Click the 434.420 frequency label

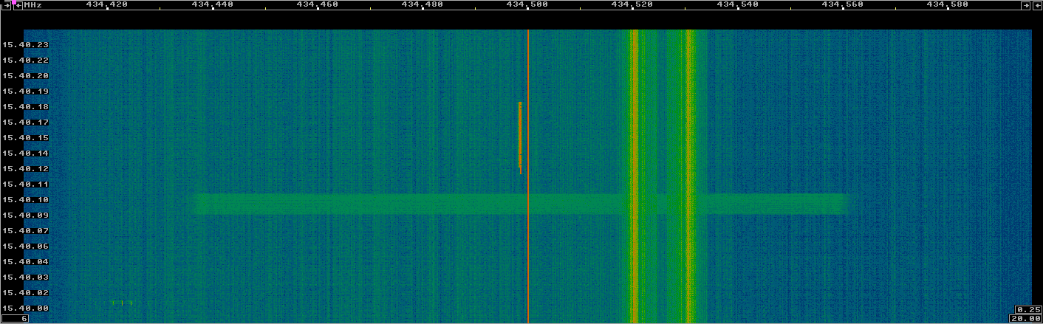(x=107, y=4)
